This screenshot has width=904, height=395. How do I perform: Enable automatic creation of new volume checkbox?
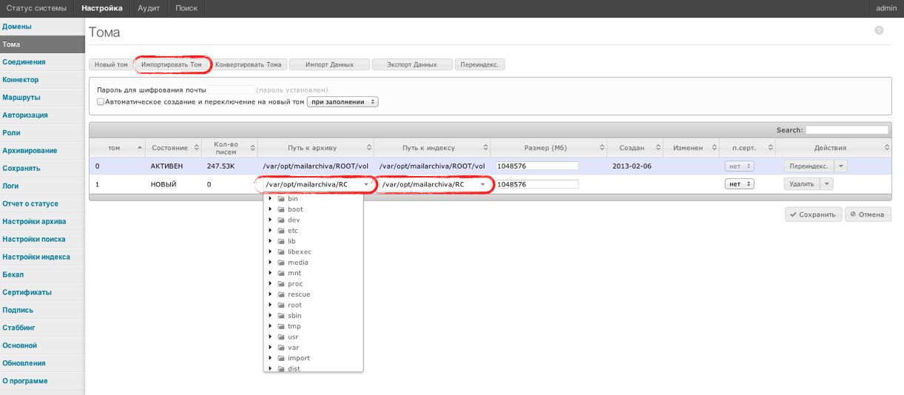click(101, 102)
